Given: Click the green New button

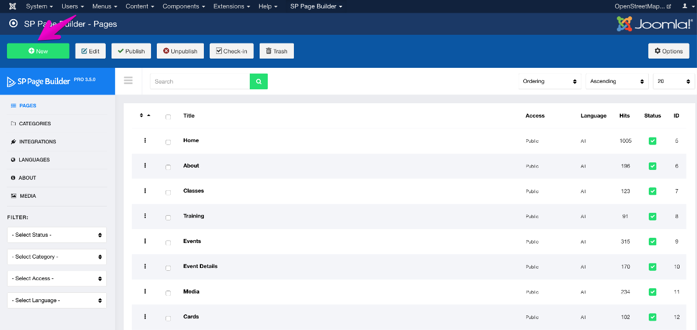Looking at the screenshot, I should coord(38,51).
